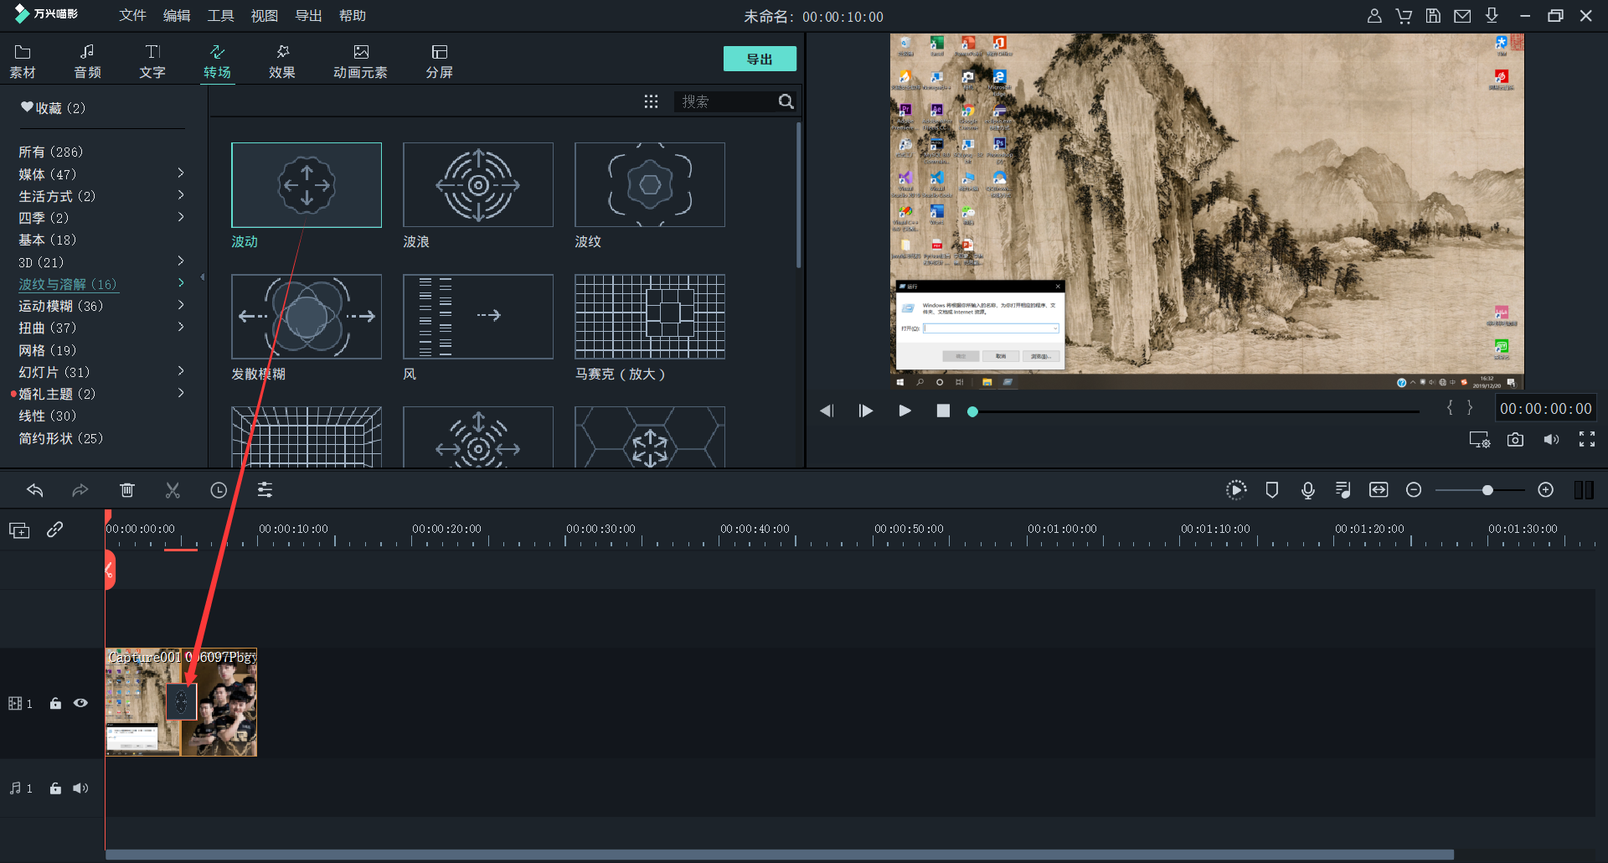Open the microphone voiceover recorder
Image resolution: width=1608 pixels, height=863 pixels.
1307,490
